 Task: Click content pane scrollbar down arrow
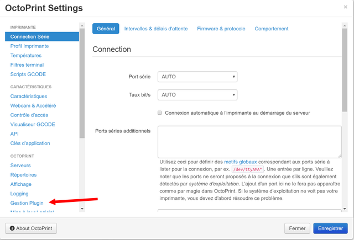click(345, 209)
